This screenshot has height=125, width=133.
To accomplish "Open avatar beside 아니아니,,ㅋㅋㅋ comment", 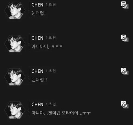I will tap(15, 44).
